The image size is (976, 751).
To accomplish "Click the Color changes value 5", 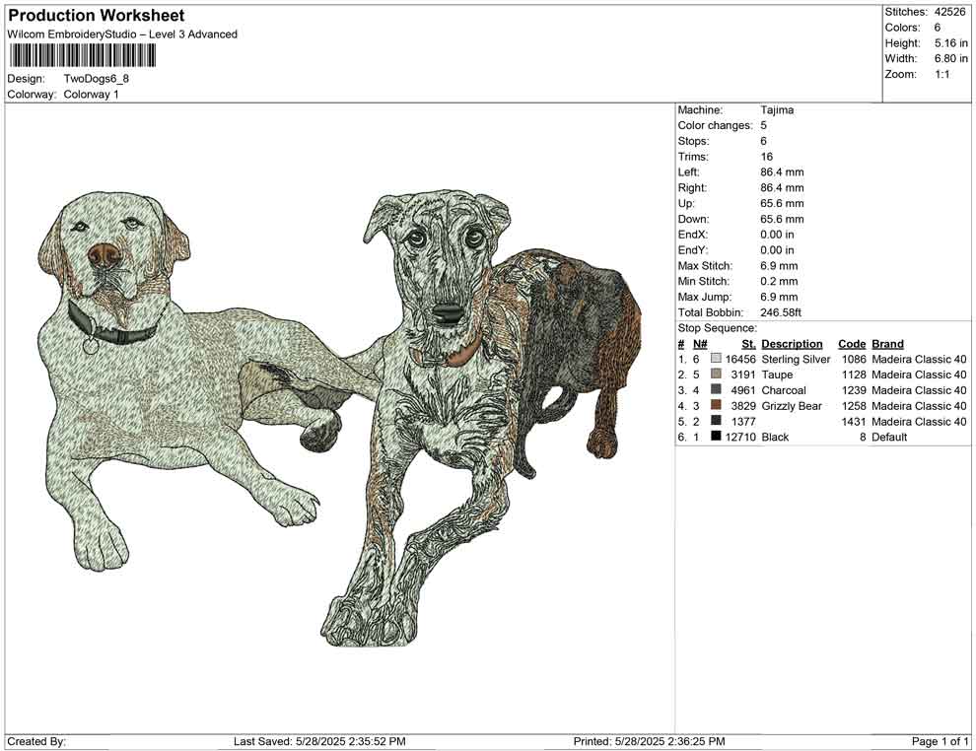I will tap(763, 126).
